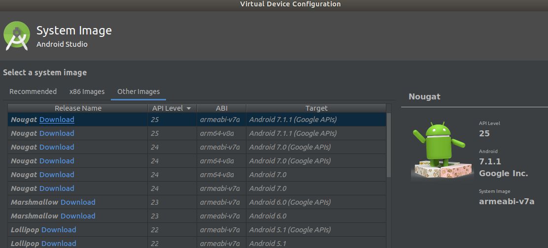Image resolution: width=548 pixels, height=248 pixels.
Task: Download Nougat 7.0 Google APIs armeabi-v7a
Action: [x=57, y=147]
